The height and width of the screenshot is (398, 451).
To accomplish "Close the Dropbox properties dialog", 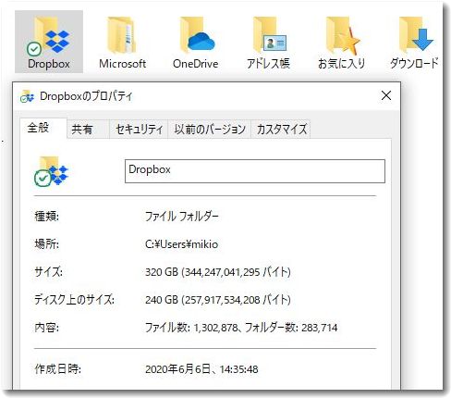I will click(x=386, y=95).
